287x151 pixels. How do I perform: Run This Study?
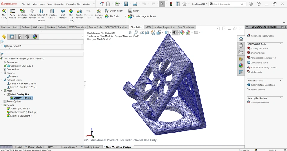71,15
